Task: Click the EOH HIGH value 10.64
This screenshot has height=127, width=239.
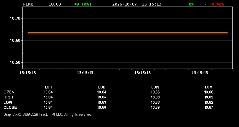Action: click(x=48, y=97)
